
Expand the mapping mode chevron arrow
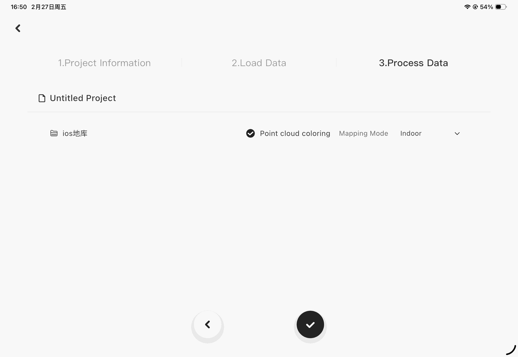457,134
